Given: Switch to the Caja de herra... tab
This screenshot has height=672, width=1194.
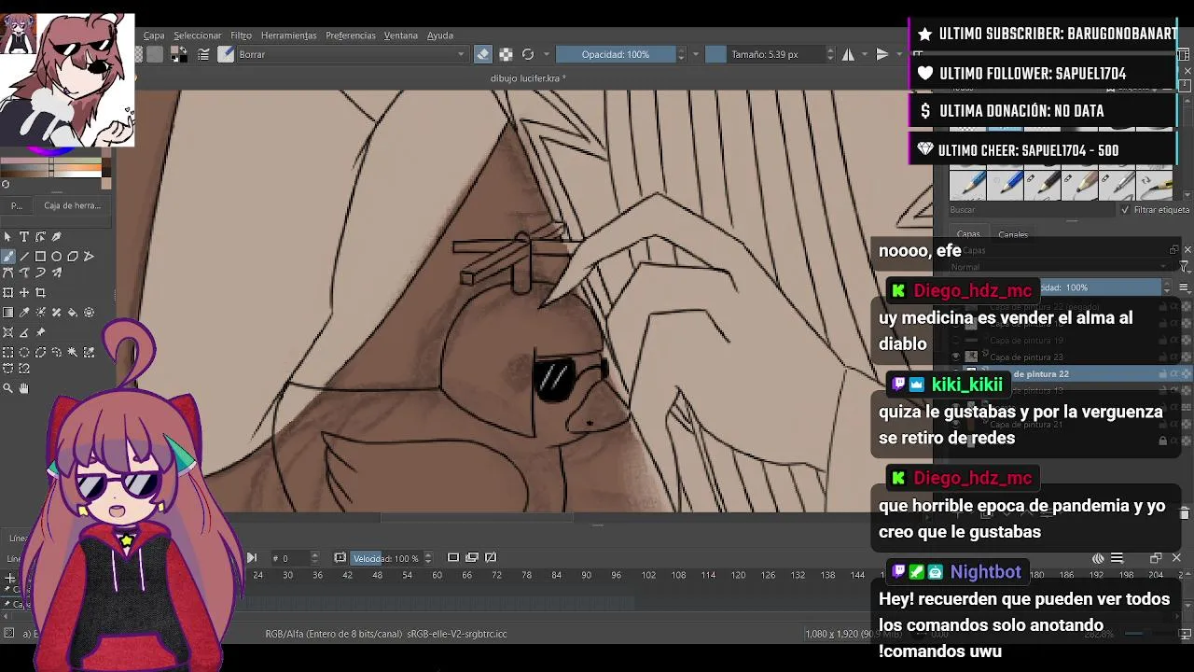Looking at the screenshot, I should 72,205.
